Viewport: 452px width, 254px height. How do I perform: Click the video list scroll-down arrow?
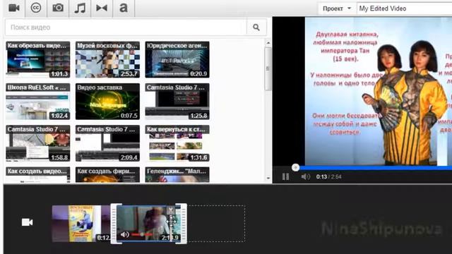[268, 179]
